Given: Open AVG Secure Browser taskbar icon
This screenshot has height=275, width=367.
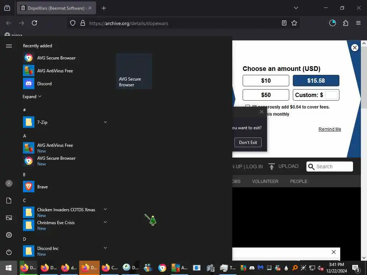Looking at the screenshot, I should [x=162, y=268].
